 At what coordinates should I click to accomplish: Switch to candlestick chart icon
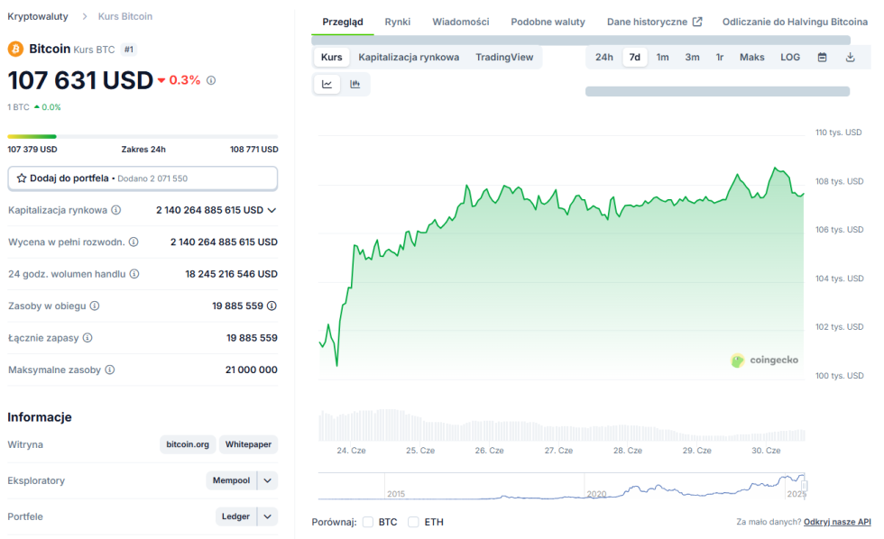point(355,84)
